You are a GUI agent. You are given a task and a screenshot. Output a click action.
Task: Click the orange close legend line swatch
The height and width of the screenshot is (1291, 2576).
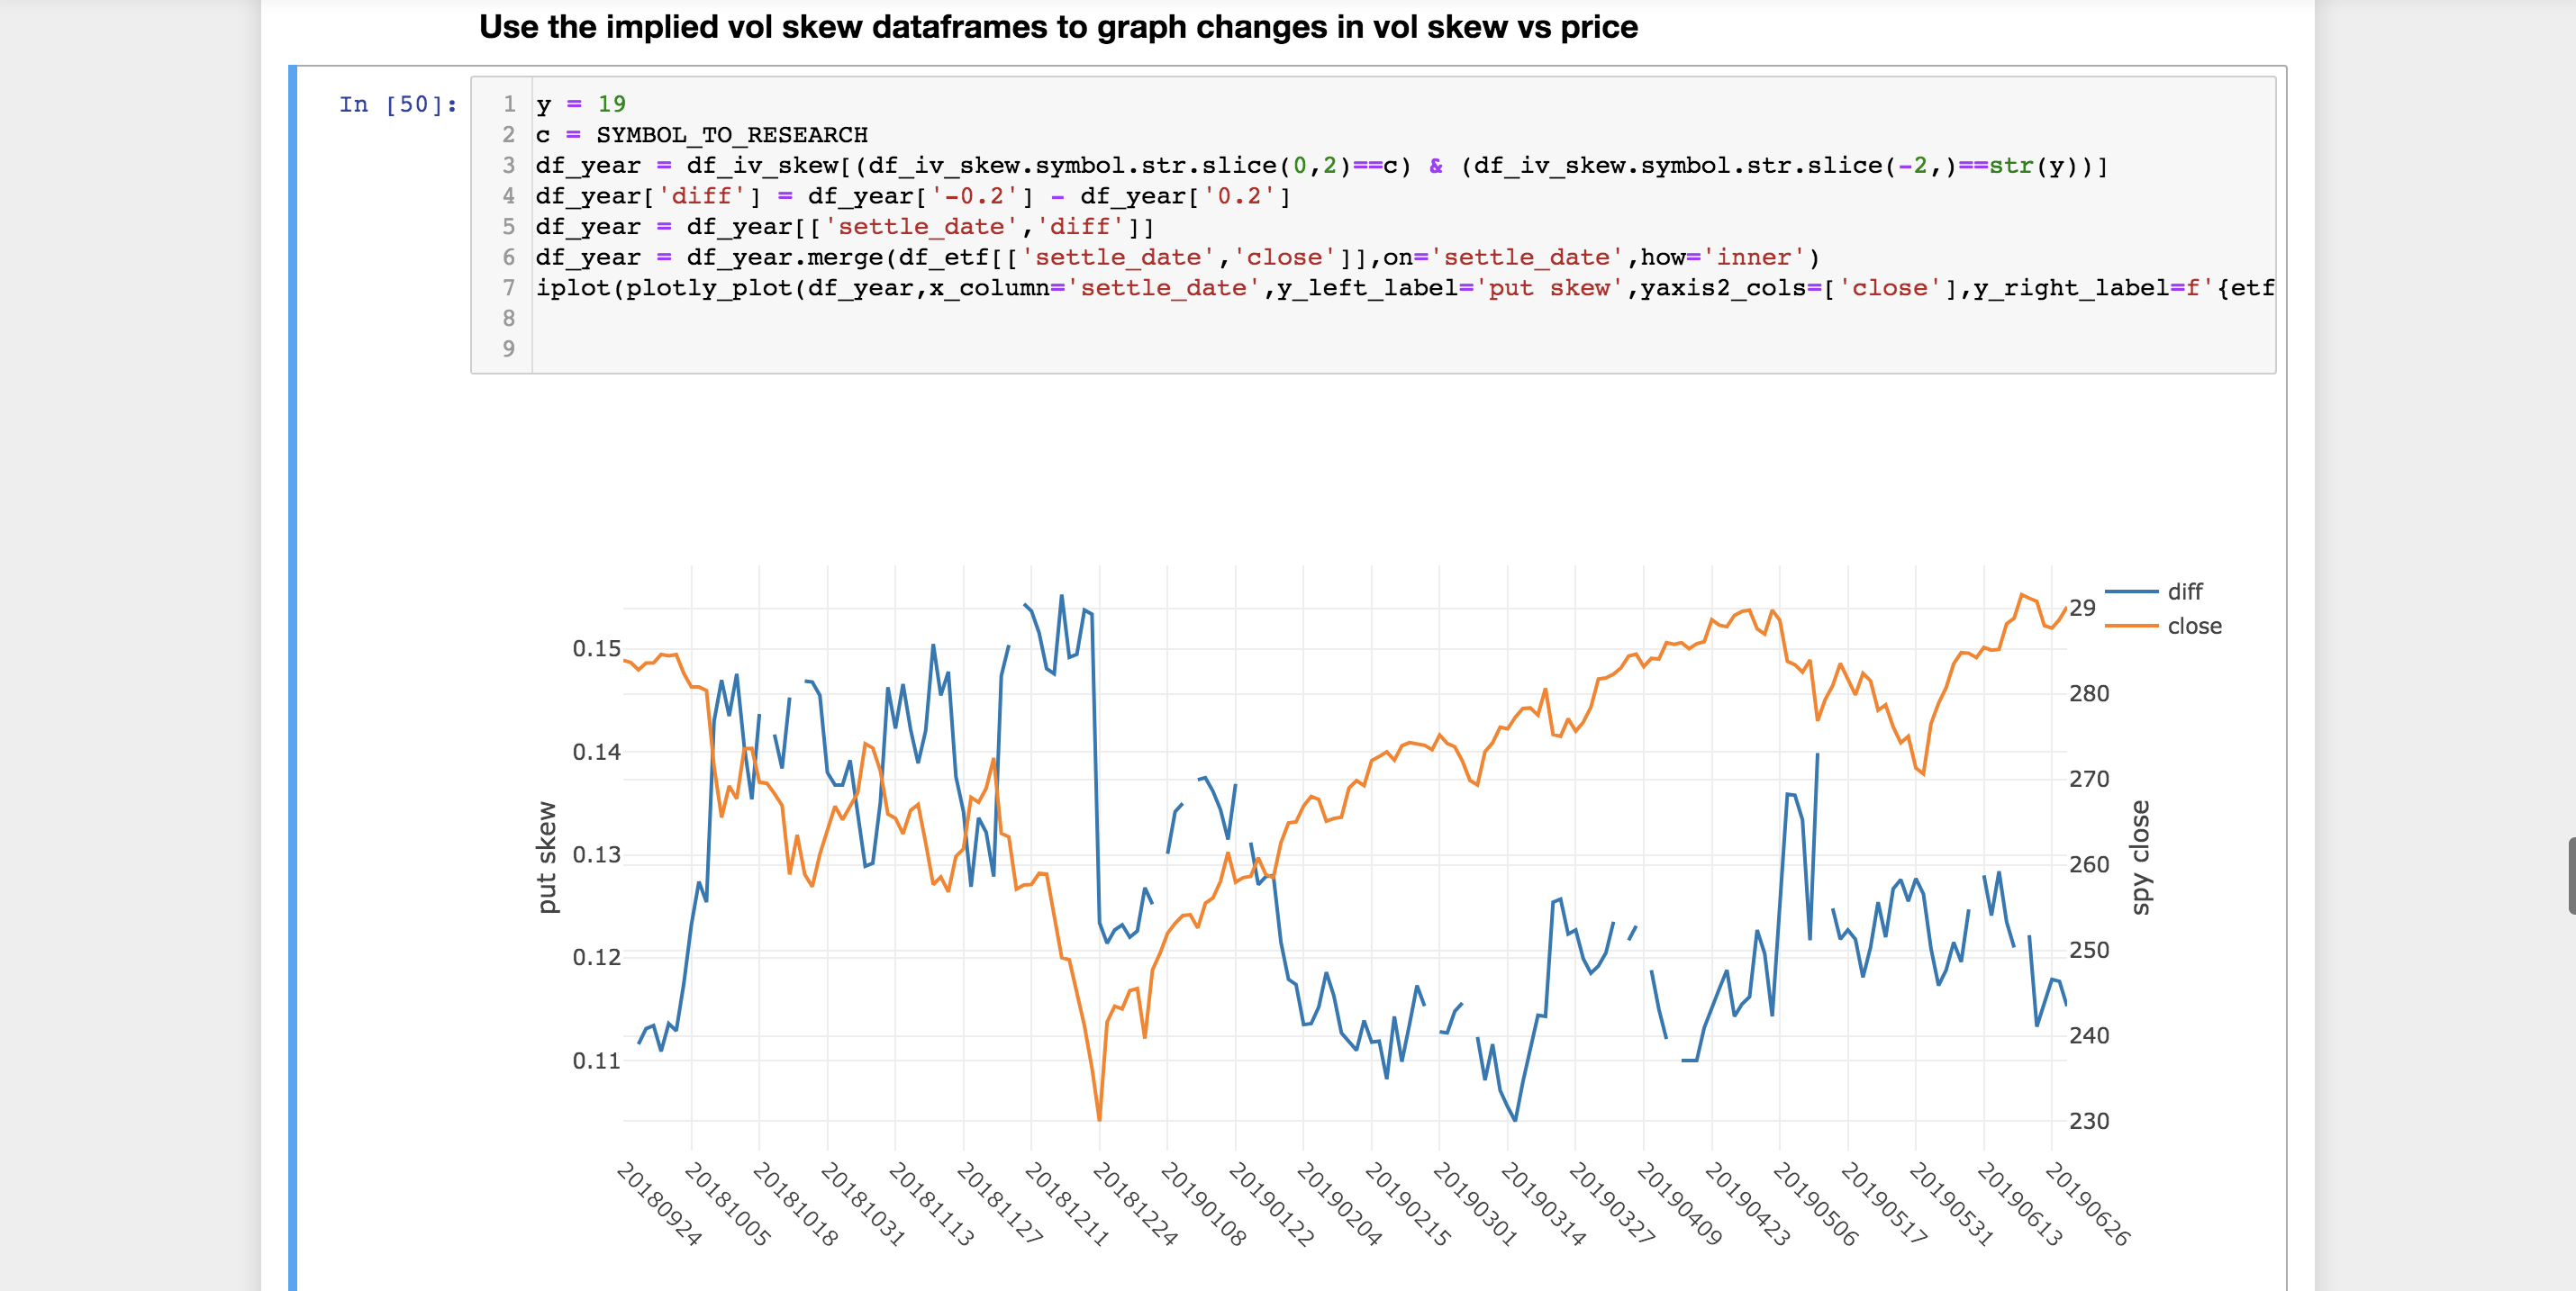[2131, 627]
